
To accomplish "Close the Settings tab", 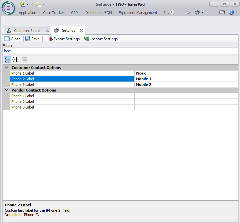I will click(x=81, y=31).
